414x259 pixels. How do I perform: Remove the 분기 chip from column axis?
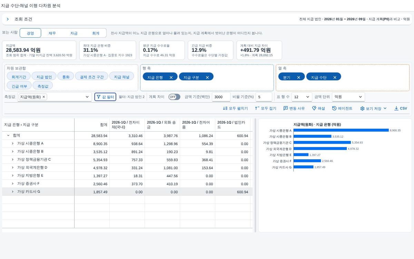click(x=298, y=77)
